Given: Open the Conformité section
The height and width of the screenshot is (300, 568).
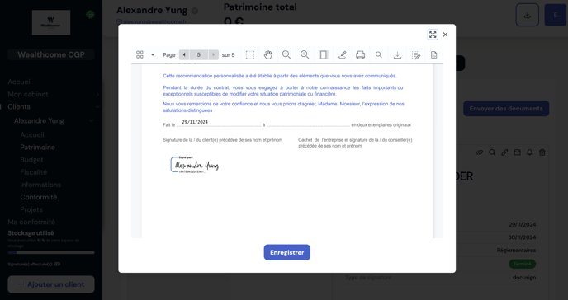Looking at the screenshot, I should [x=39, y=197].
